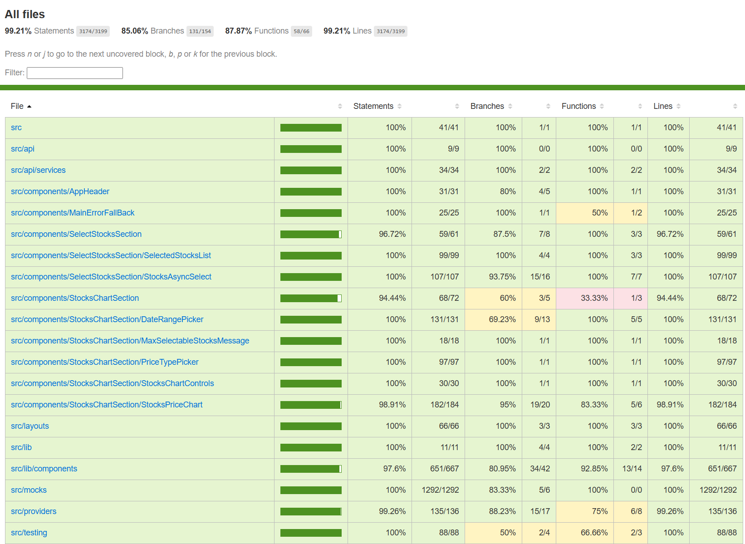Select 93.75% branches cell for StocksAsyncSelect

493,277
